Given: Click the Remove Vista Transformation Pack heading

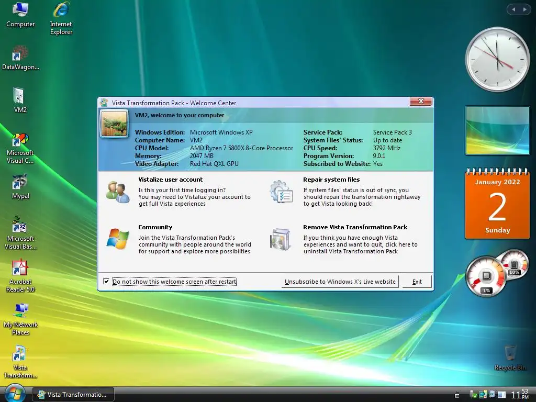Looking at the screenshot, I should [355, 227].
